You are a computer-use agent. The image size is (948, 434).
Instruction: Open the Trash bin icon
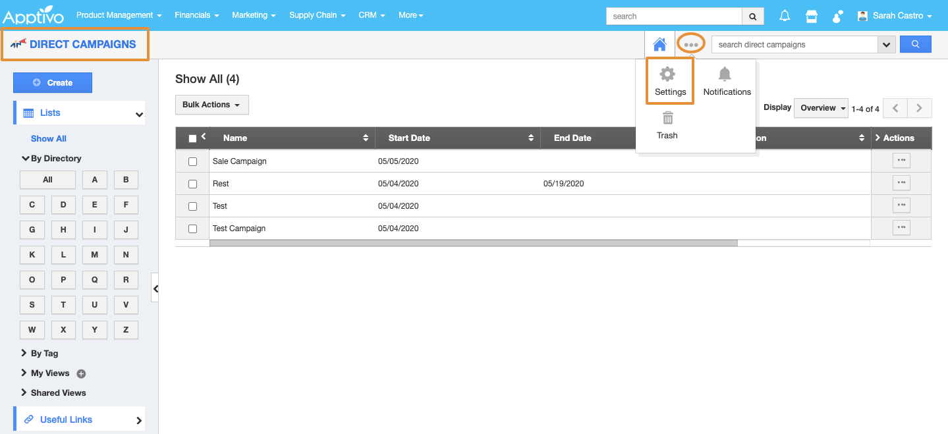pyautogui.click(x=667, y=119)
